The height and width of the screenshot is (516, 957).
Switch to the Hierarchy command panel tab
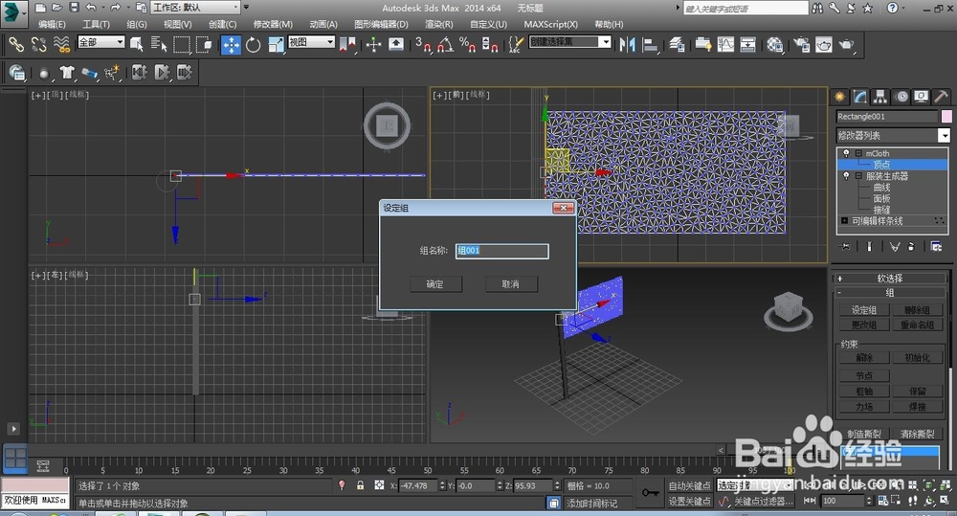coord(880,97)
